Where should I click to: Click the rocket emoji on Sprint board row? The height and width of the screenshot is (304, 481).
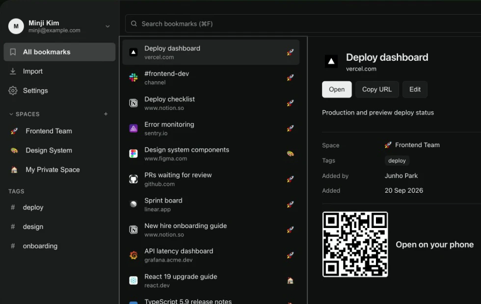(290, 204)
